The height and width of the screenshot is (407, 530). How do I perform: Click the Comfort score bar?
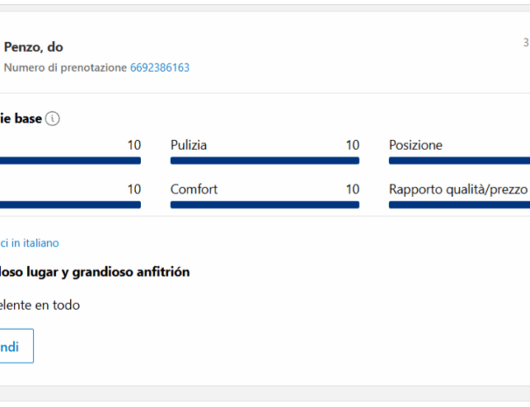tap(265, 205)
